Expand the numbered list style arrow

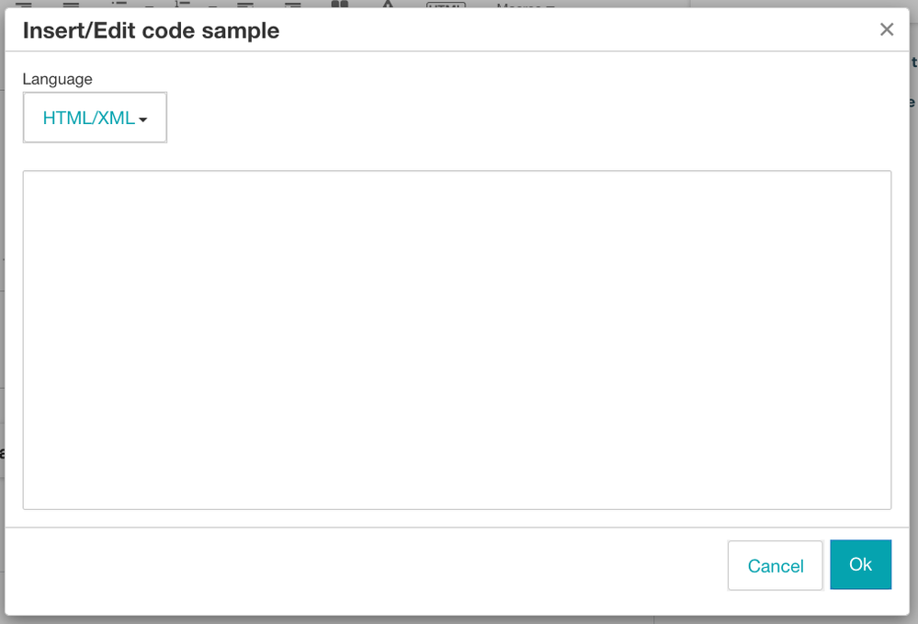pos(212,6)
